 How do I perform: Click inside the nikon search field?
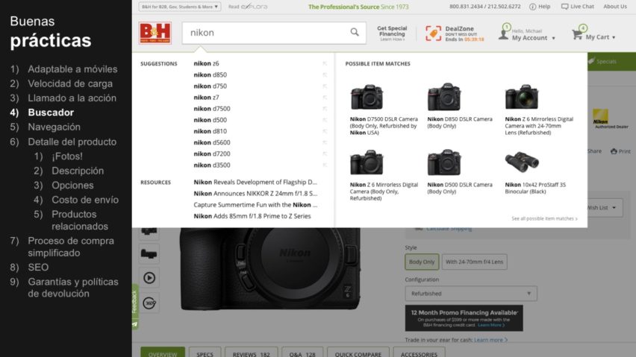point(265,33)
